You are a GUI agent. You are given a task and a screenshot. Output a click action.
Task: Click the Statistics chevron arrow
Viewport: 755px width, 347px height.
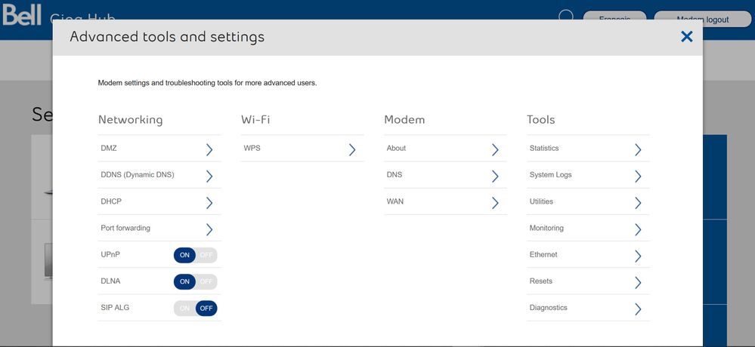point(638,149)
